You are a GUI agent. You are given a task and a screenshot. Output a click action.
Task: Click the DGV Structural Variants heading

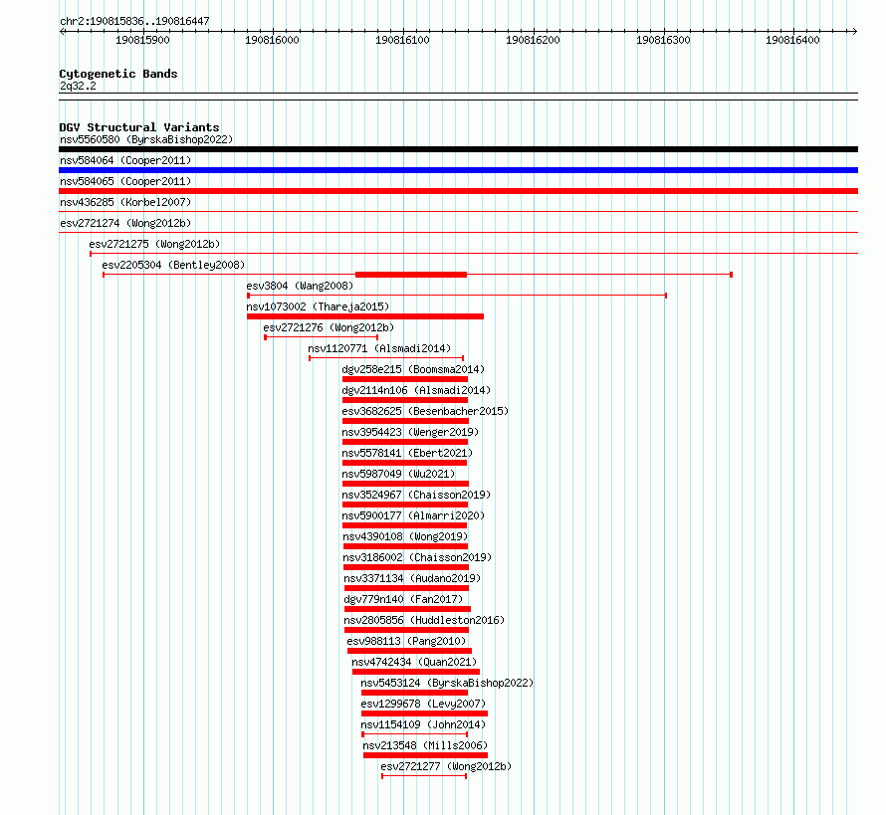point(139,127)
